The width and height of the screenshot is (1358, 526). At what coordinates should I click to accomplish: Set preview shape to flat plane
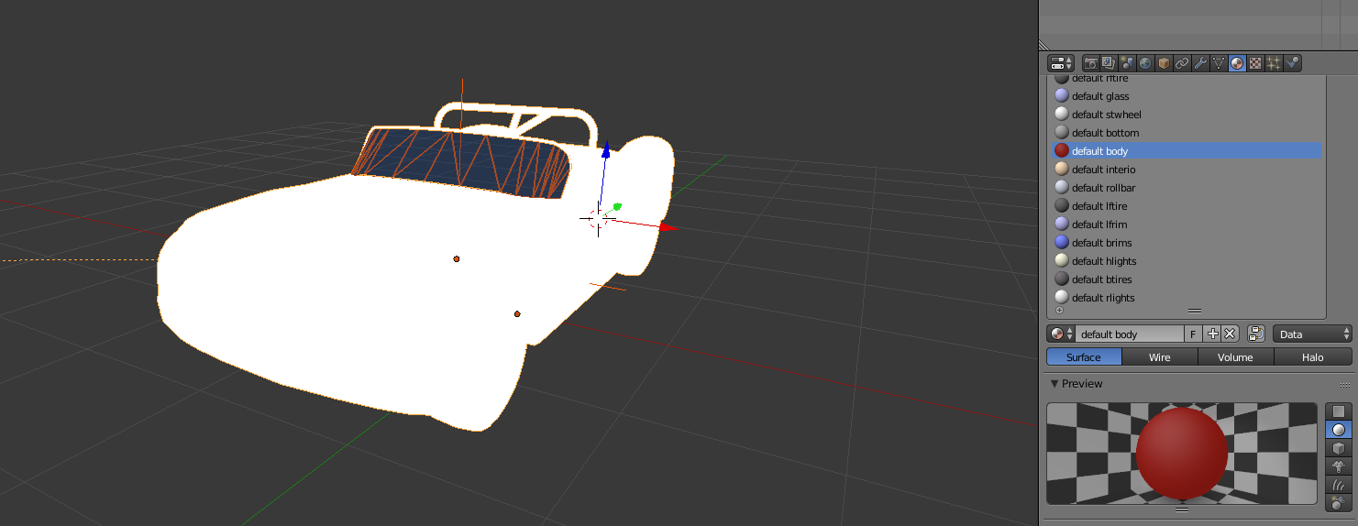tap(1340, 411)
